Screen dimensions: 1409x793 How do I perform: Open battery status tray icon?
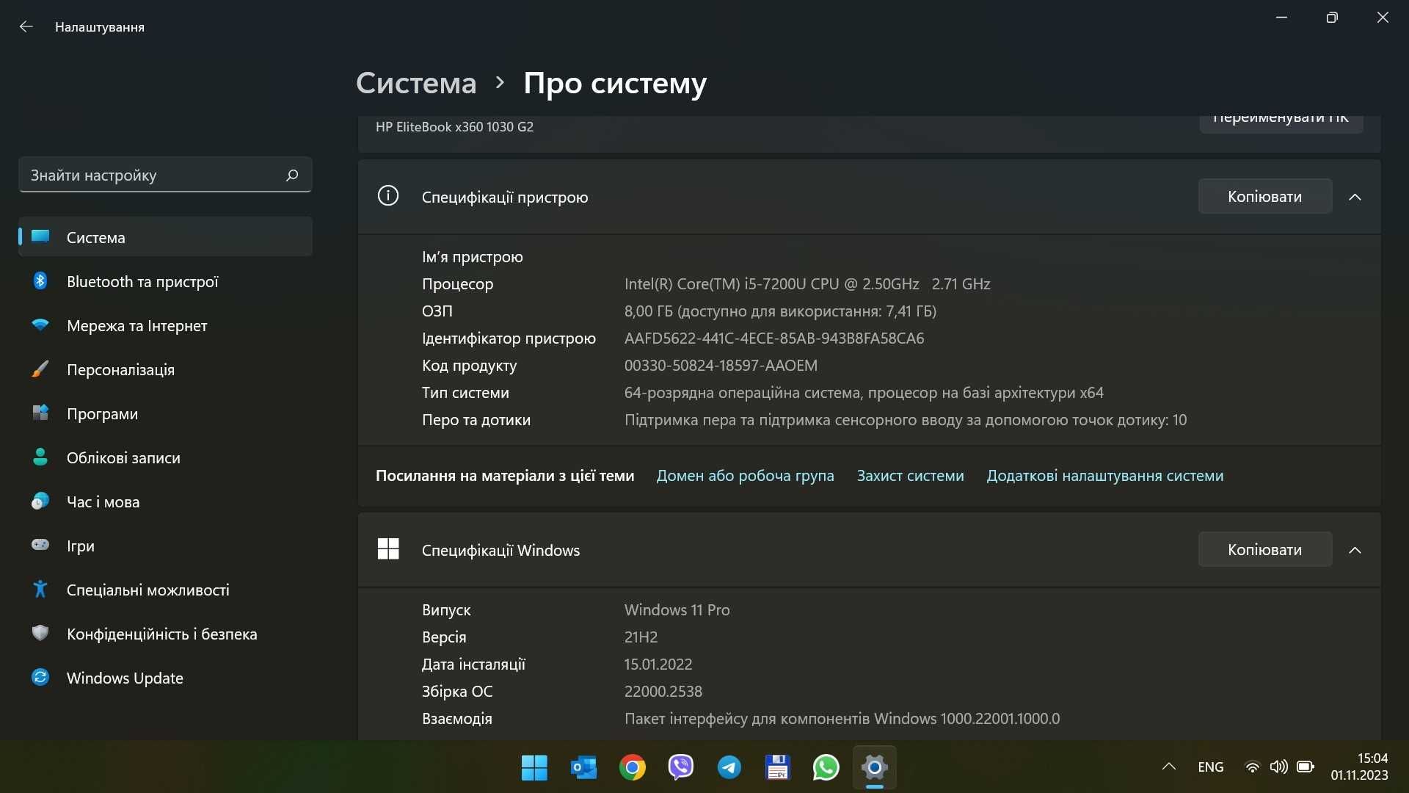click(1305, 767)
